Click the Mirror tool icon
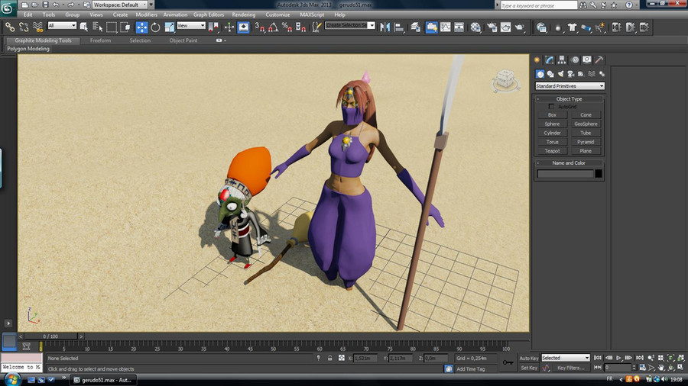The width and height of the screenshot is (688, 386). tap(385, 27)
